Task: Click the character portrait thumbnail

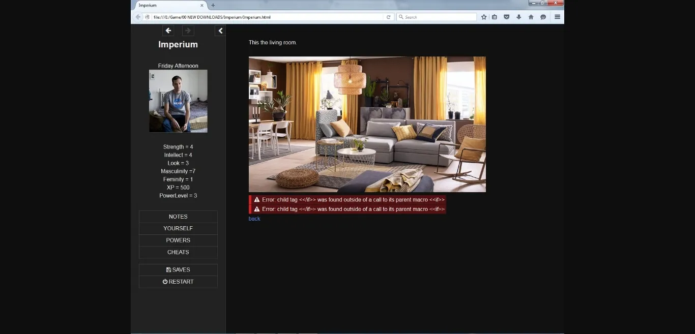Action: point(178,101)
